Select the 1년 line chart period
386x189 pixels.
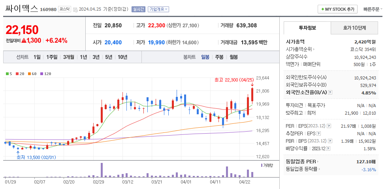coord(83,57)
